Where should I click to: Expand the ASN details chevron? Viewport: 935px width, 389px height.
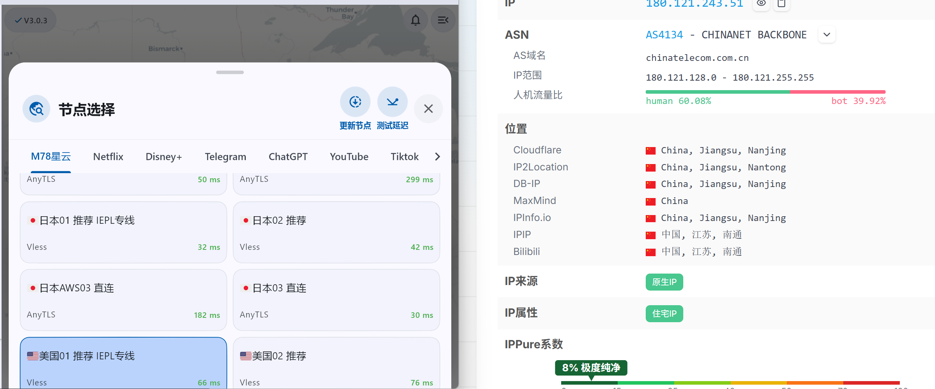(827, 35)
